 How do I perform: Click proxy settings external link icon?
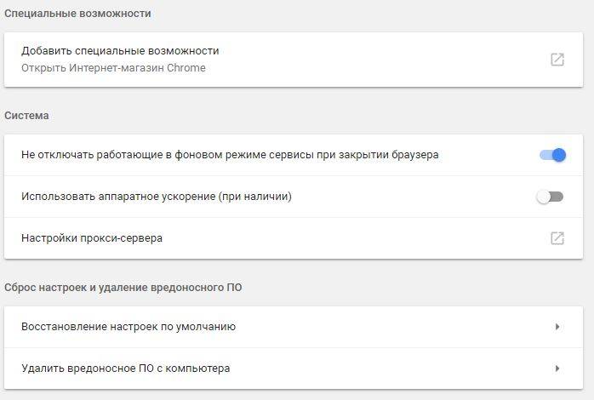coord(557,238)
